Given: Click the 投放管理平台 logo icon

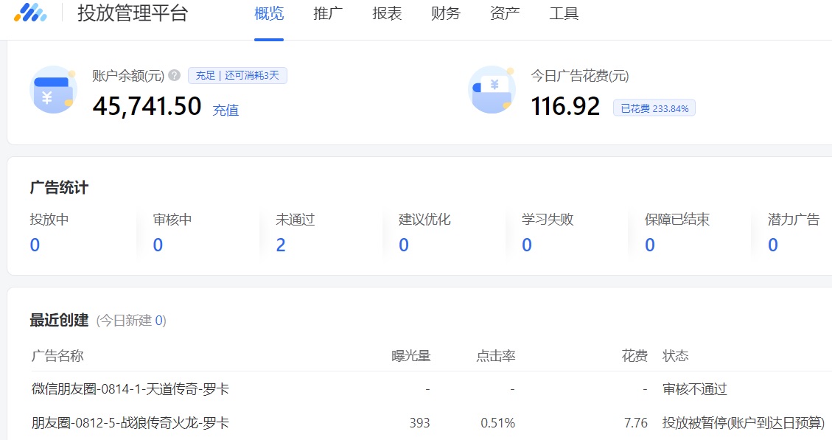Looking at the screenshot, I should (31, 13).
